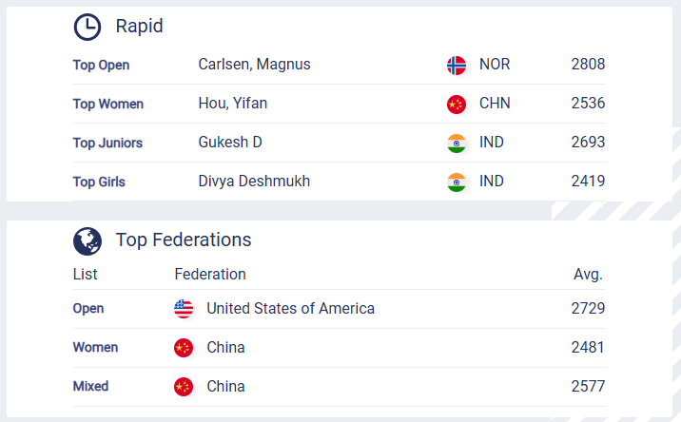Click the India flag in Top Juniors row
The image size is (681, 422).
pos(457,144)
